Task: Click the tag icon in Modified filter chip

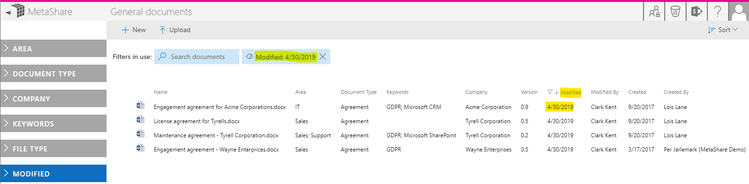Action: click(x=249, y=56)
